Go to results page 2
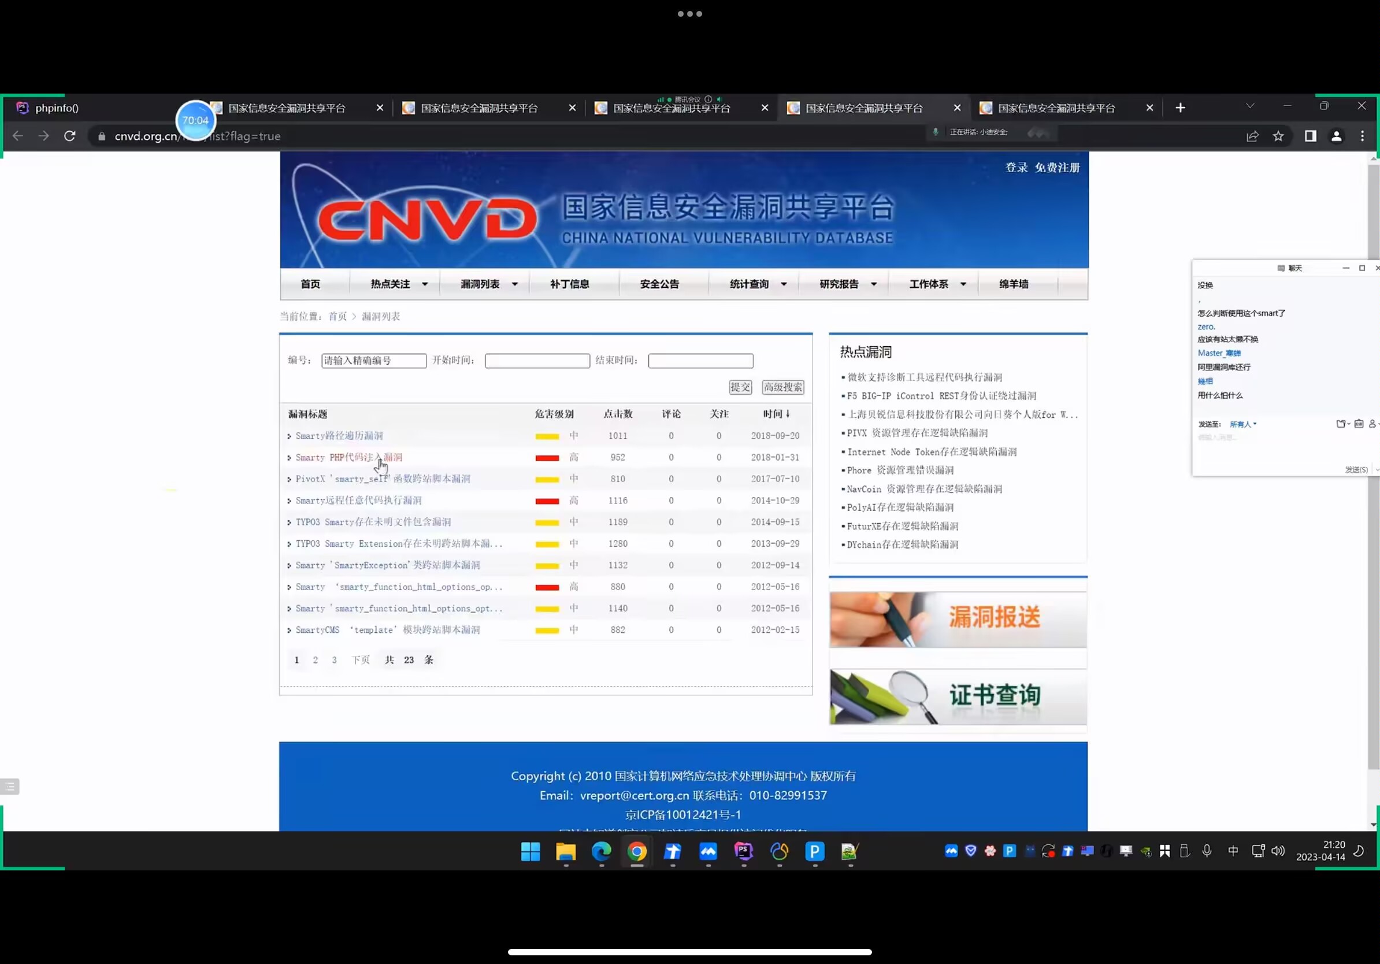Viewport: 1380px width, 964px height. (x=315, y=660)
